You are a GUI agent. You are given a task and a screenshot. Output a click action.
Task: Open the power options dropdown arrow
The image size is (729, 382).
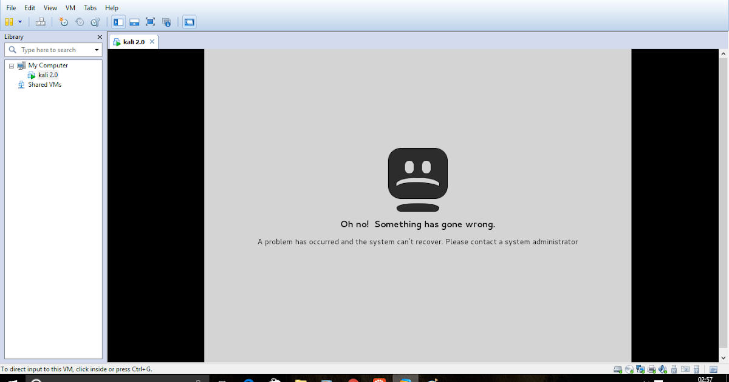pyautogui.click(x=20, y=22)
